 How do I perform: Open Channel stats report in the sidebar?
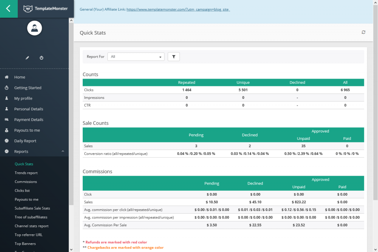click(x=31, y=226)
